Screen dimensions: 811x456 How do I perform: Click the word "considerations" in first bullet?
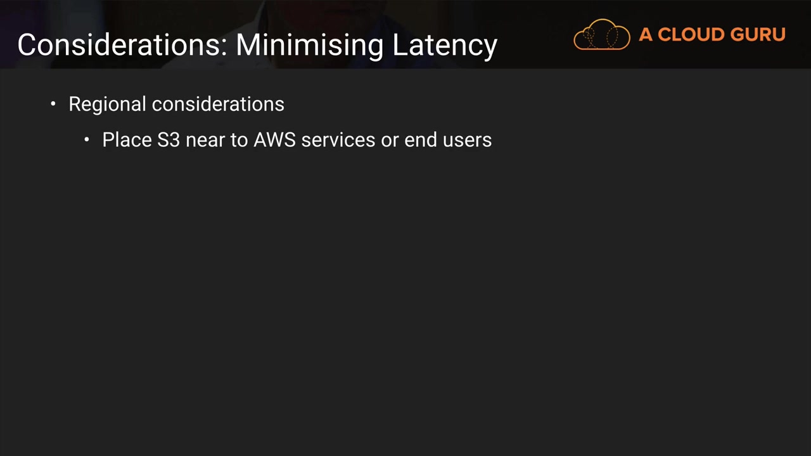click(218, 104)
